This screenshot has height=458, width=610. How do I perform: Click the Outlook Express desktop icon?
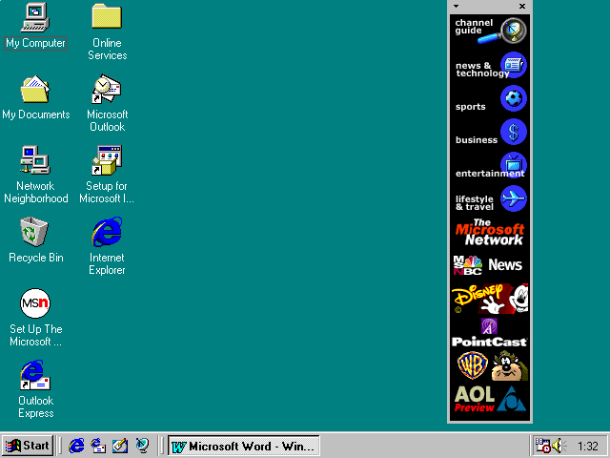click(x=35, y=375)
